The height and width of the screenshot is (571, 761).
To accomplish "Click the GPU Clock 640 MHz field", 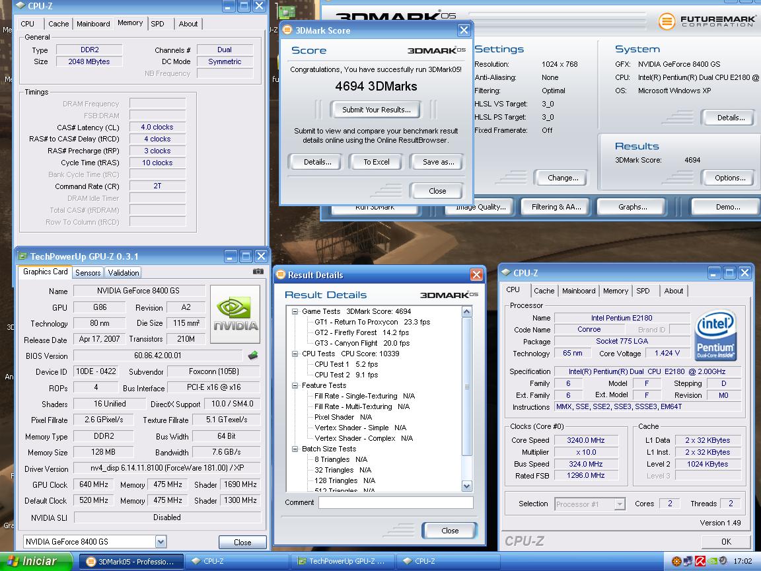I will point(94,484).
